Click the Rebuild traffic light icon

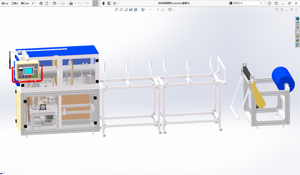tap(103, 3)
